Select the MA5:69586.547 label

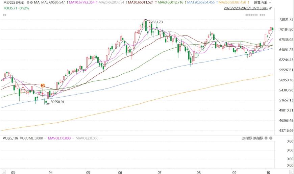click(53, 2)
